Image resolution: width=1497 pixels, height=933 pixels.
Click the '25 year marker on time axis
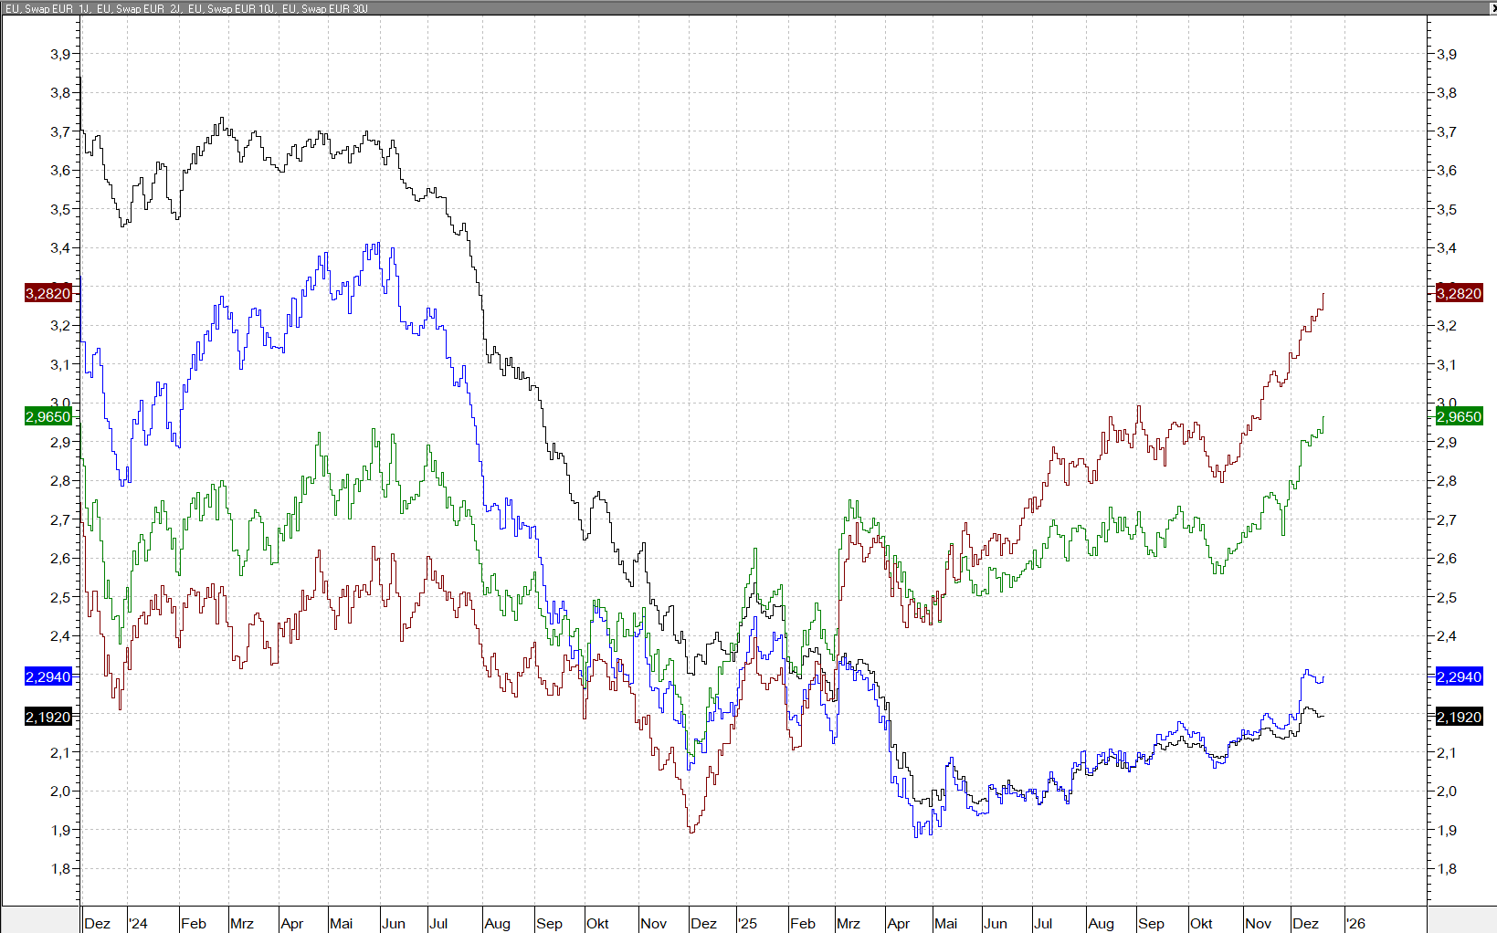coord(748,923)
